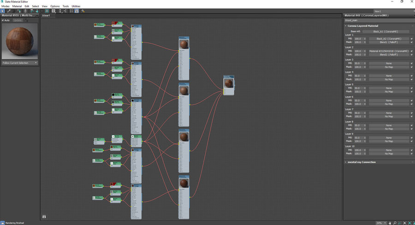
Task: Activate the Pan hand tool
Action: [x=390, y=223]
